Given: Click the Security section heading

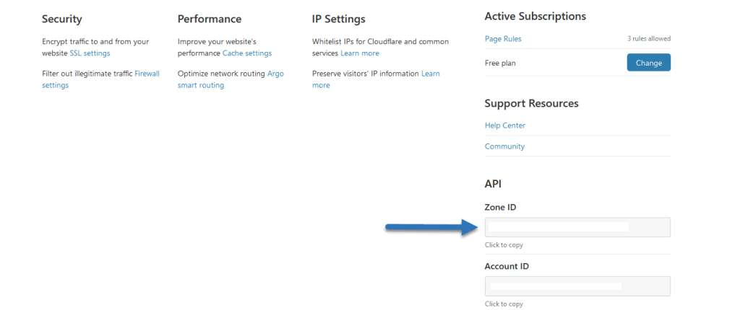Looking at the screenshot, I should tap(62, 19).
